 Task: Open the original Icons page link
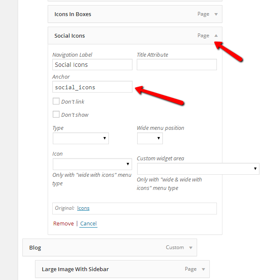point(83,208)
